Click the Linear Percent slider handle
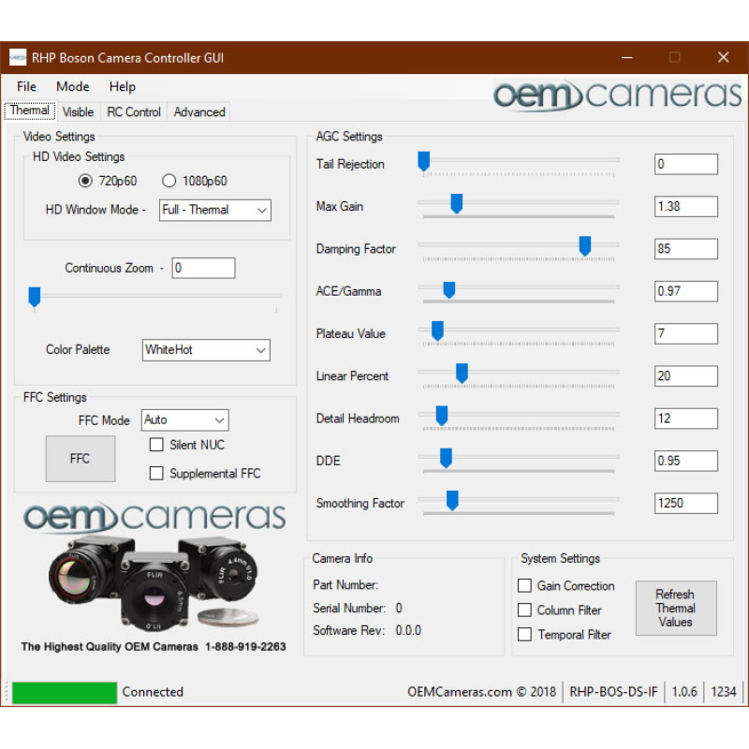Viewport: 749px width, 749px height. [462, 373]
